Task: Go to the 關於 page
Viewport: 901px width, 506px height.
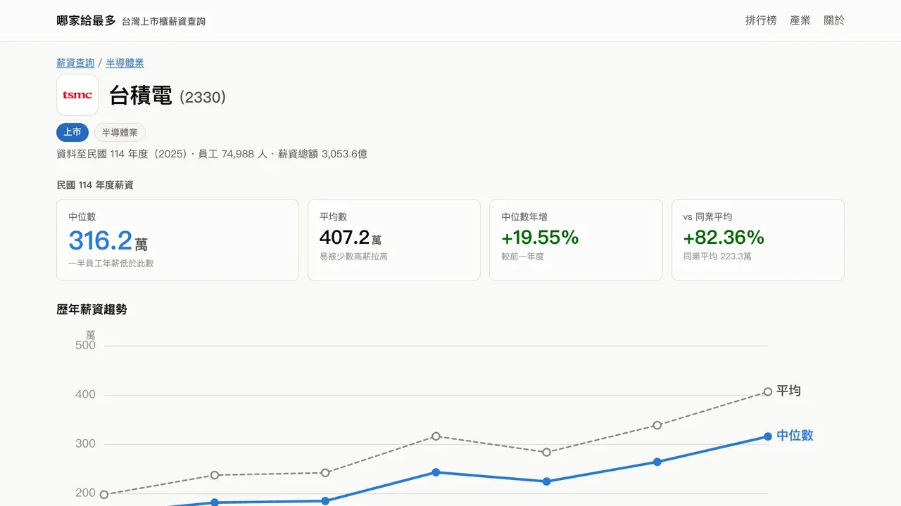Action: coord(834,20)
